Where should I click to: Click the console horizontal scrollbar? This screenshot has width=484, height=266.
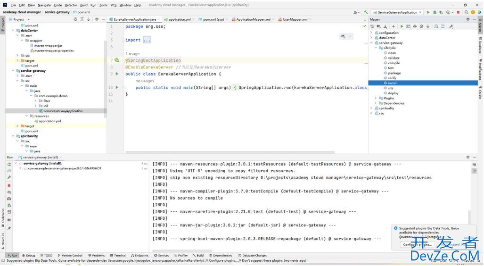point(182,251)
